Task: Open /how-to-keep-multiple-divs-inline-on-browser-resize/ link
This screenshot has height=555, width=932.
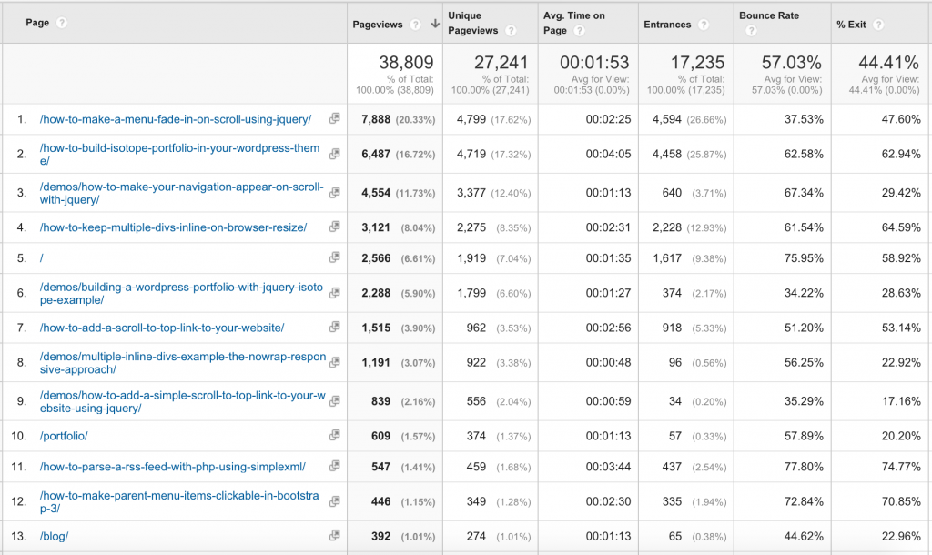Action: (173, 227)
